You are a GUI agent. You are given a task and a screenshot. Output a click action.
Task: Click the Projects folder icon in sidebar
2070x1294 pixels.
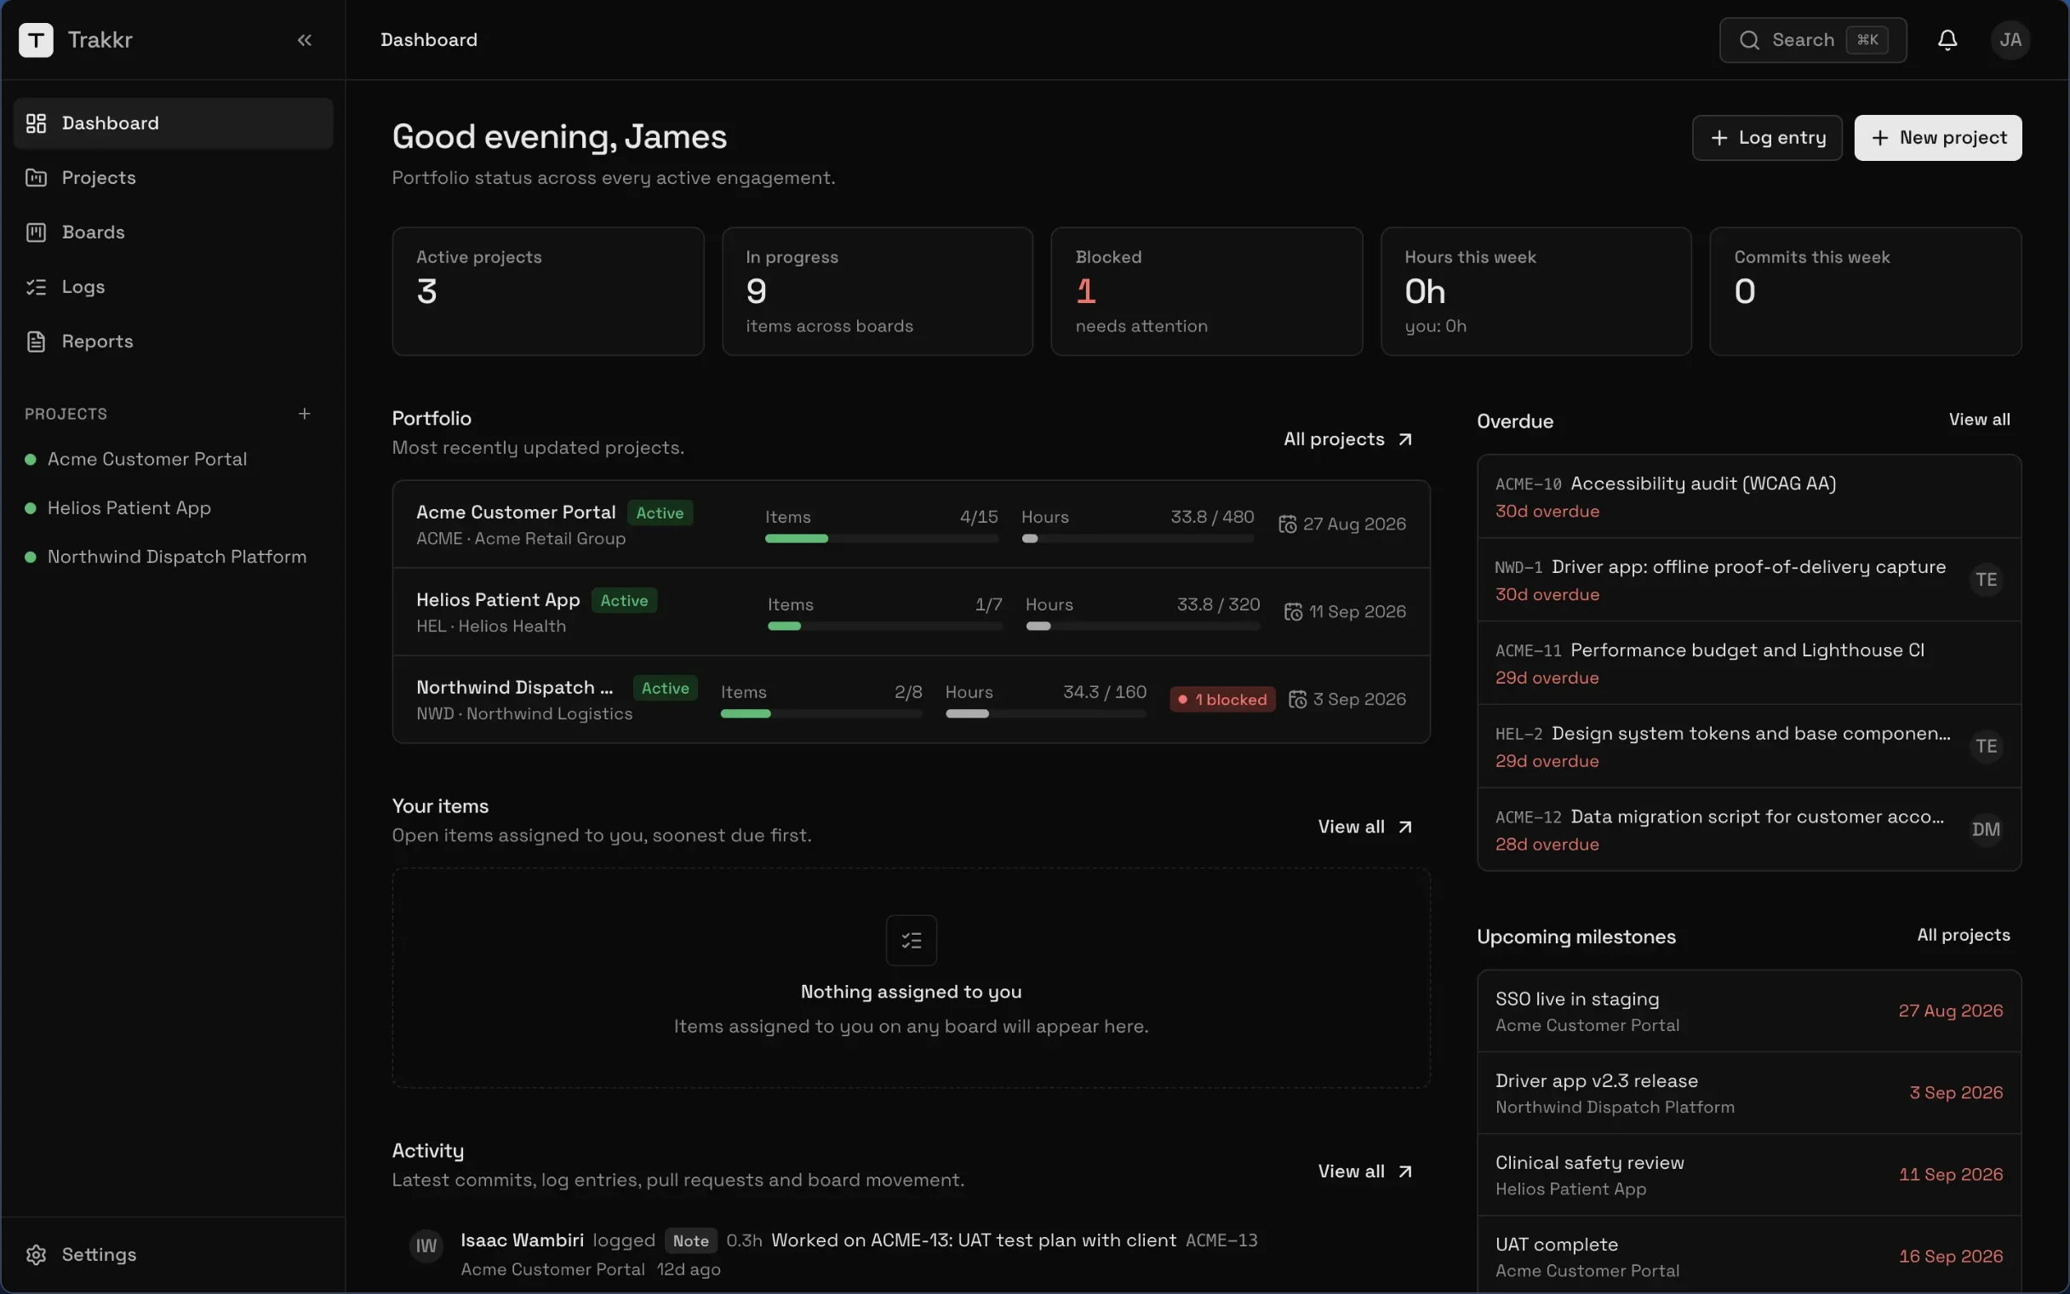(36, 178)
